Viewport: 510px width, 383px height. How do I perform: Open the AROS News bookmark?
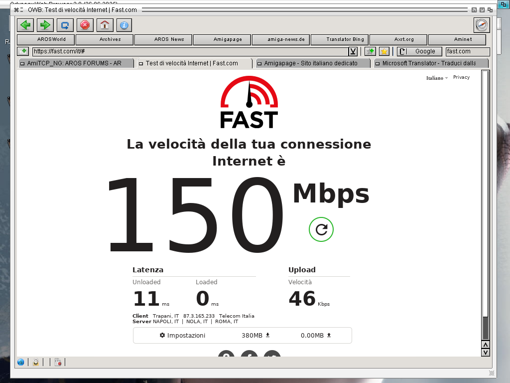pos(163,39)
